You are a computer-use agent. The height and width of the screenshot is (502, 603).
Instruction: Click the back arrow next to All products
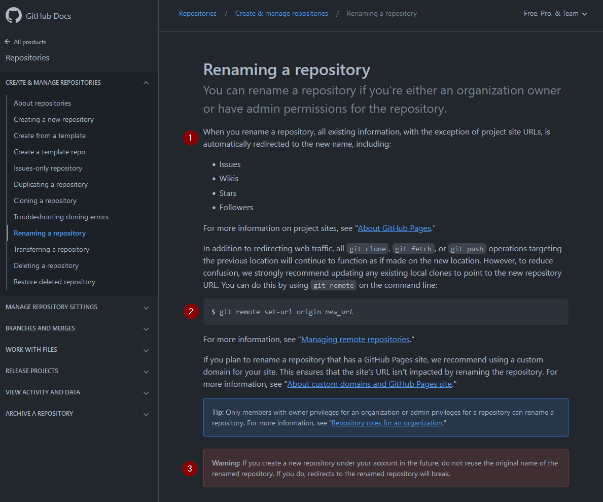click(7, 42)
